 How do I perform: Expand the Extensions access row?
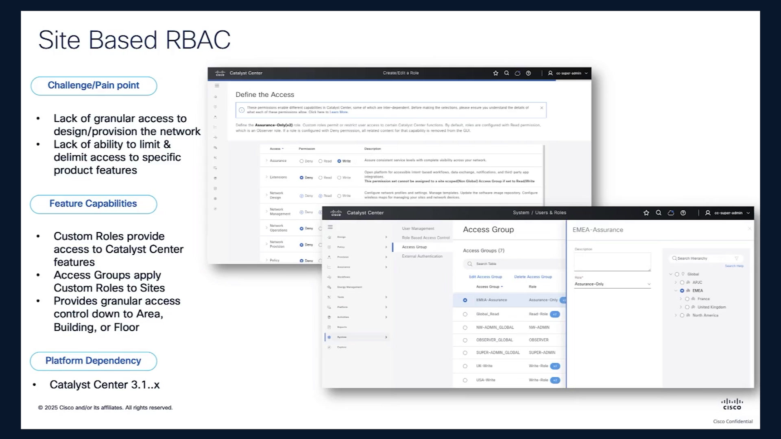click(266, 177)
